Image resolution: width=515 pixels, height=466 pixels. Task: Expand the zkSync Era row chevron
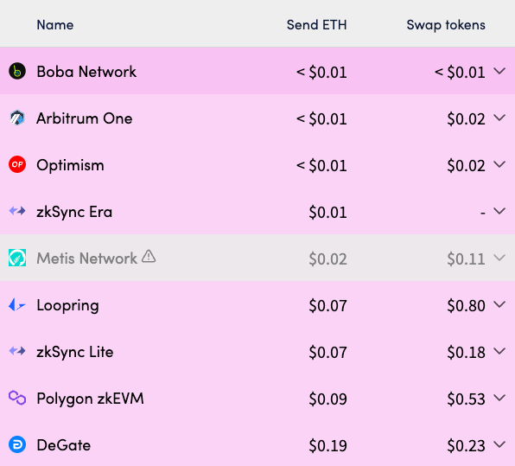(x=499, y=211)
